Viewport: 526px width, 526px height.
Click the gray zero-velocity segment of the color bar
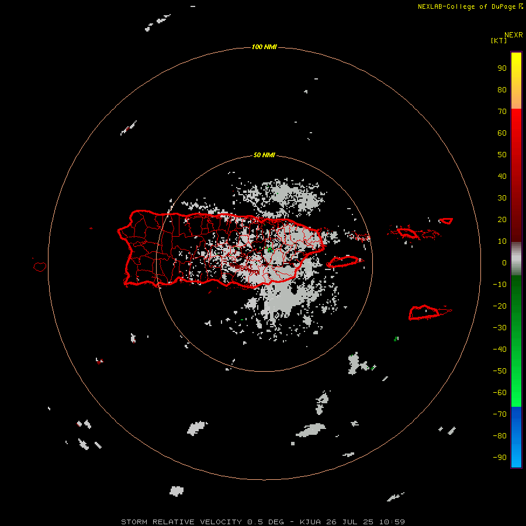pyautogui.click(x=516, y=259)
